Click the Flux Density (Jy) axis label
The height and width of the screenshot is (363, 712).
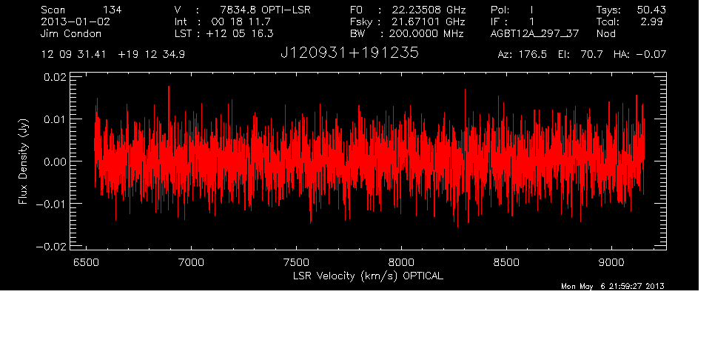tap(23, 161)
